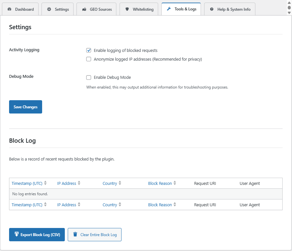This screenshot has height=251, width=292.
Task: Tick the Enable Debug Mode checkbox
Action: click(x=88, y=77)
